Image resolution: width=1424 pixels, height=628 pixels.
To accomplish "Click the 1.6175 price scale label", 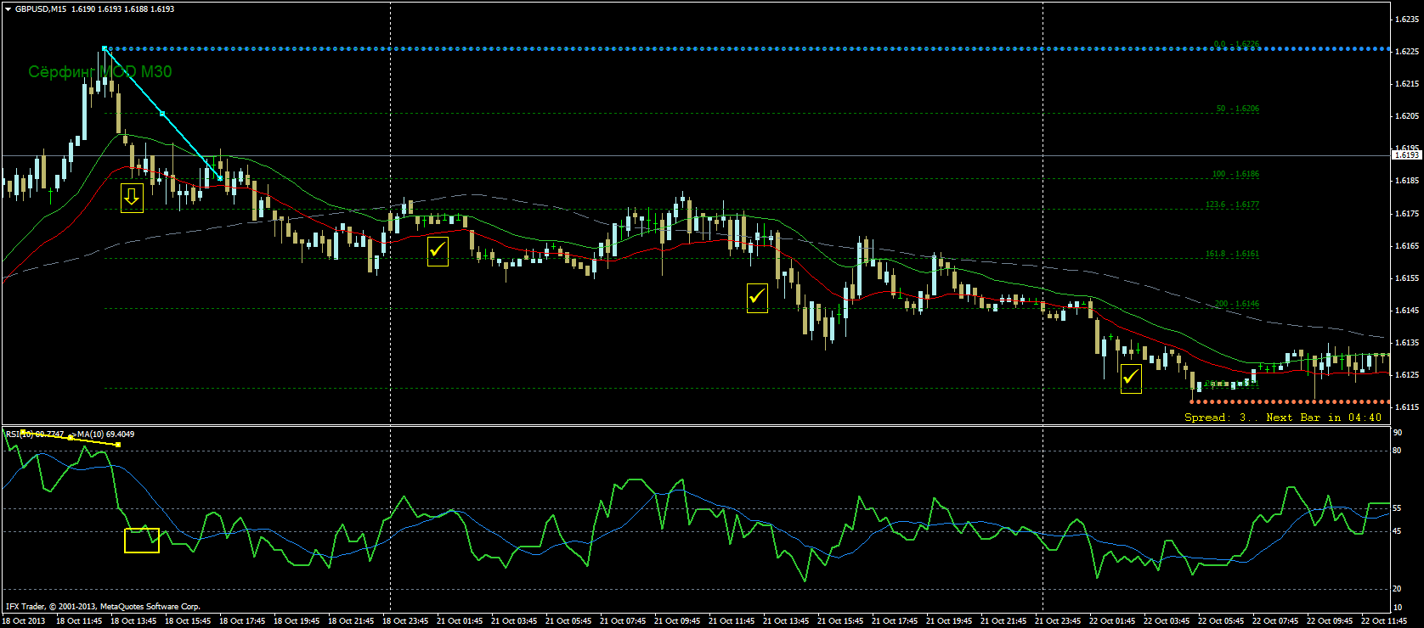I will (1407, 214).
